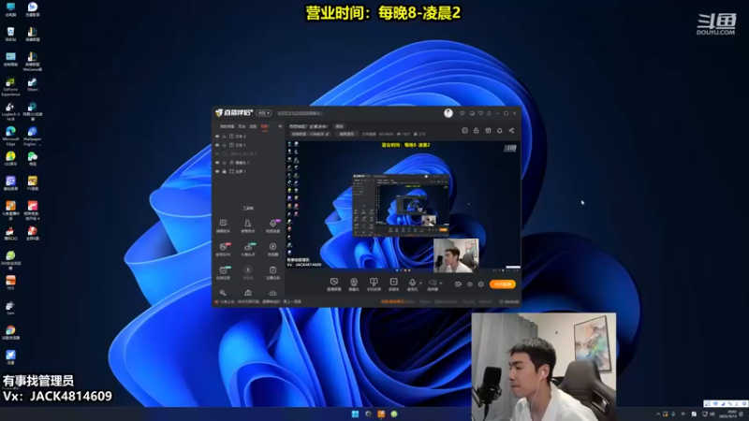The image size is (749, 421).
Task: Select the 全屏 1 source row
Action: pos(248,171)
